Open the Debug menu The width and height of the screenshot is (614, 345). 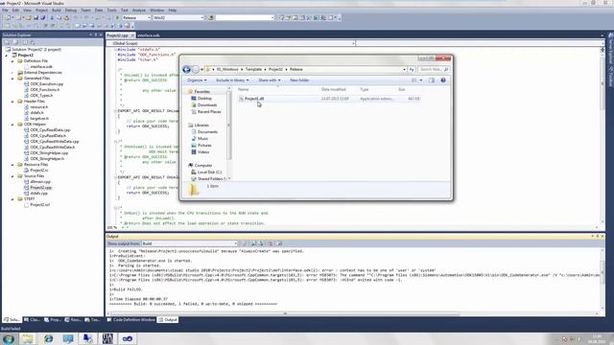(70, 11)
